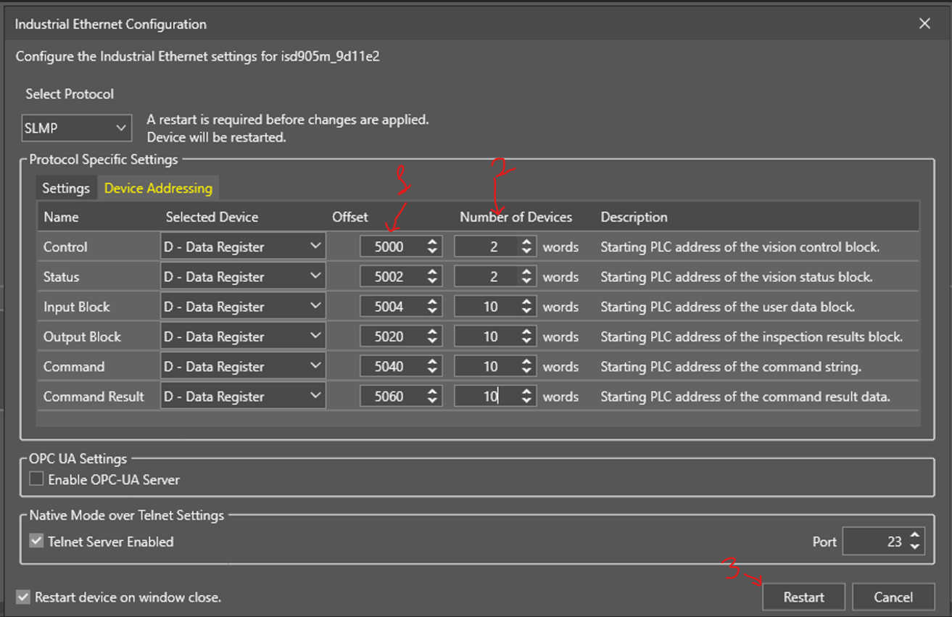Decrease Output Block offset with down arrow
952x617 pixels.
[x=433, y=341]
